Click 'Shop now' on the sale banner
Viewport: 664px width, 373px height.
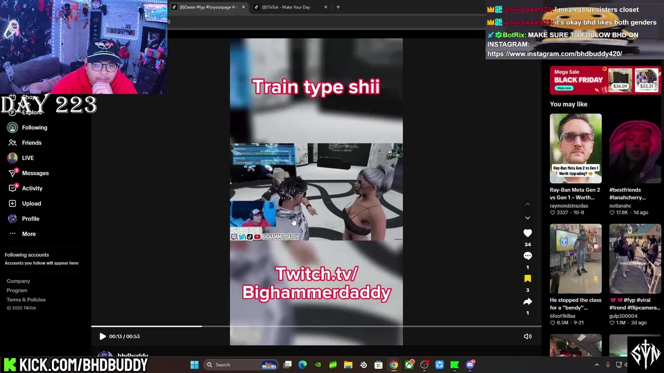564,88
